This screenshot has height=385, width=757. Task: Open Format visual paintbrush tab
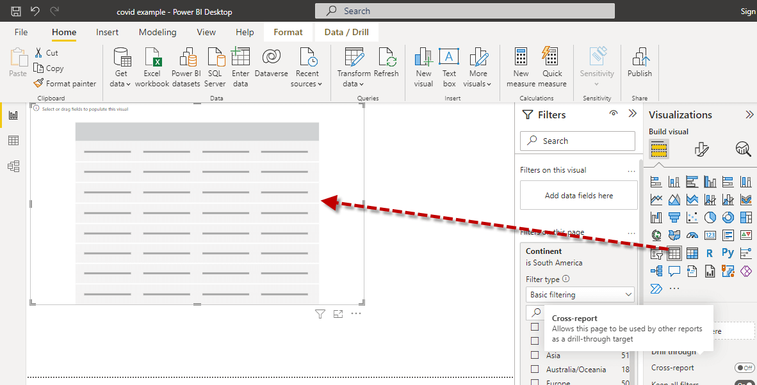[701, 150]
